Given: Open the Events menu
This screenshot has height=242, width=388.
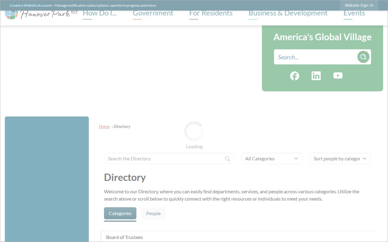Looking at the screenshot, I should [354, 13].
